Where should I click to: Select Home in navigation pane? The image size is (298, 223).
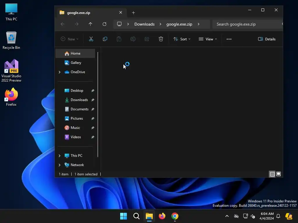pos(75,53)
